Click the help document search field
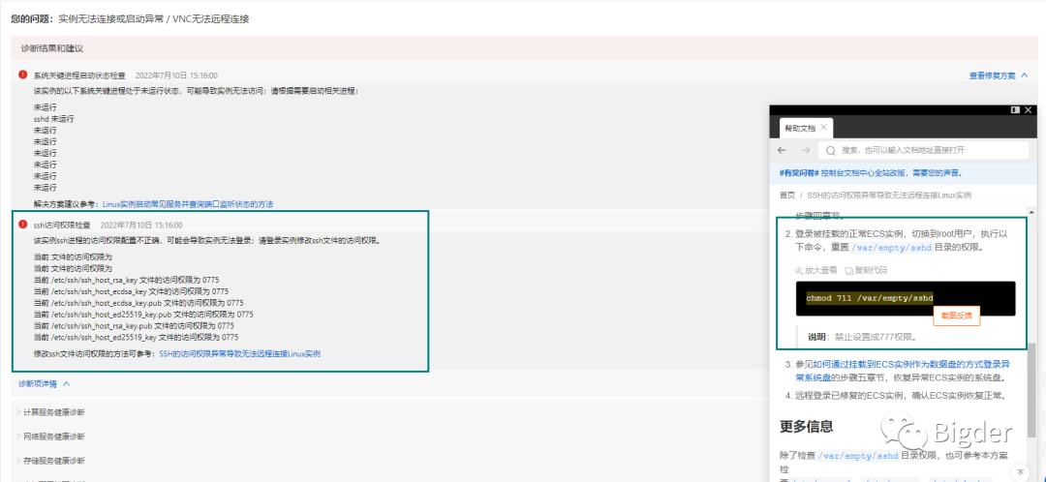1046x482 pixels. tap(923, 150)
